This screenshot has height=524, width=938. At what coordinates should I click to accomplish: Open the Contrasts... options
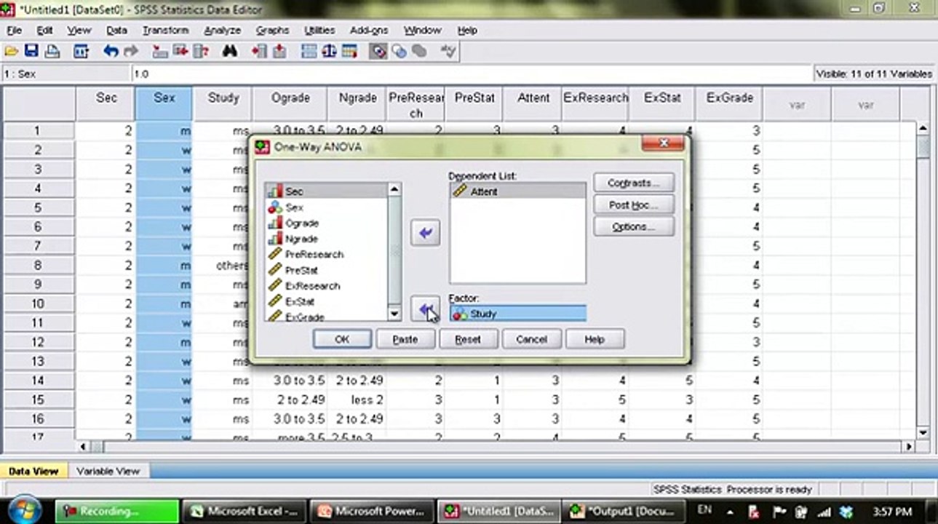point(634,183)
